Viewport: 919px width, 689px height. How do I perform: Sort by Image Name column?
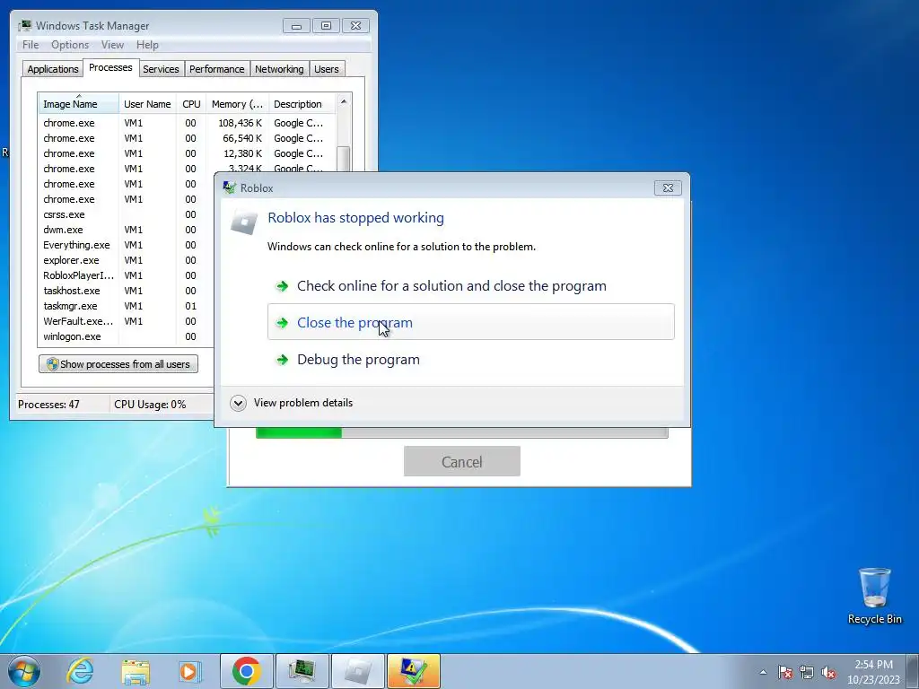tap(79, 104)
